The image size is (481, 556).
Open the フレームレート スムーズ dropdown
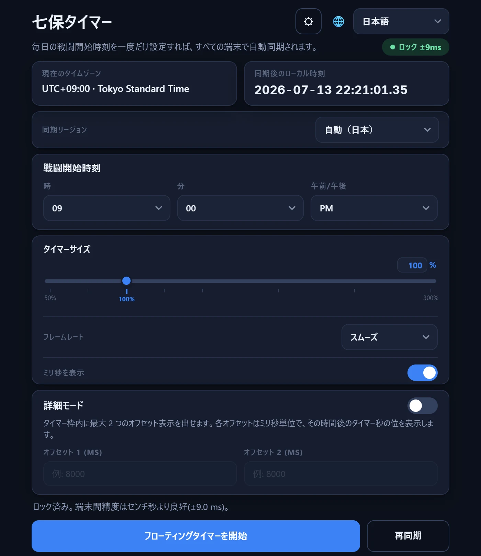click(x=389, y=337)
